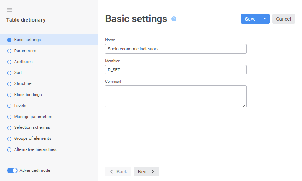Click the Name input field
Viewport: 302px width, 181px height.
[176, 49]
